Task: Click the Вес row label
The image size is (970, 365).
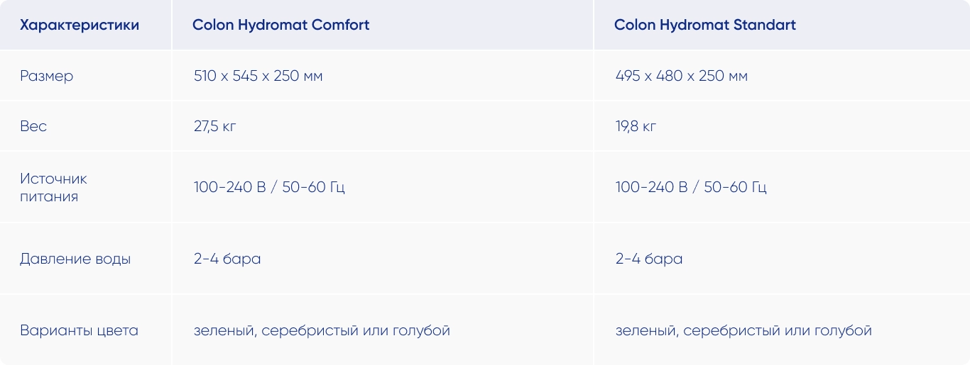Action: point(33,126)
